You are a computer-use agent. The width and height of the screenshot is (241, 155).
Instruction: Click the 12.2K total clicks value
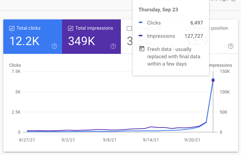[24, 41]
